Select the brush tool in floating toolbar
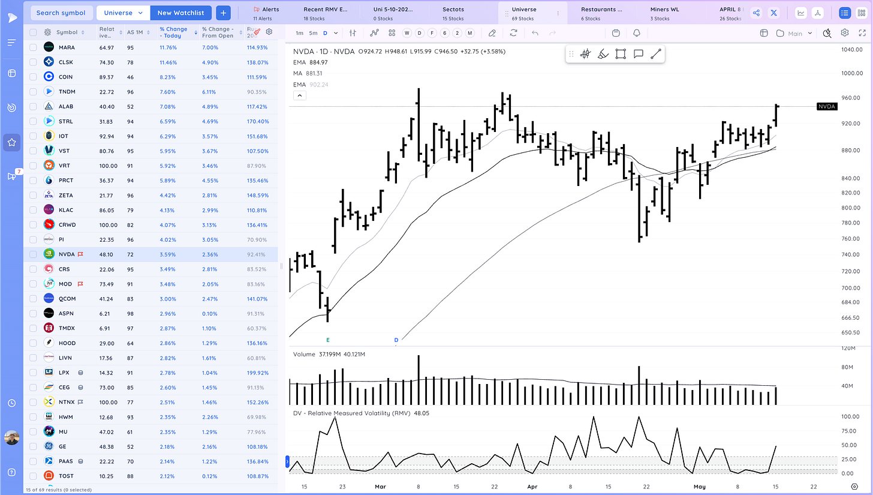The image size is (873, 495). [x=603, y=54]
